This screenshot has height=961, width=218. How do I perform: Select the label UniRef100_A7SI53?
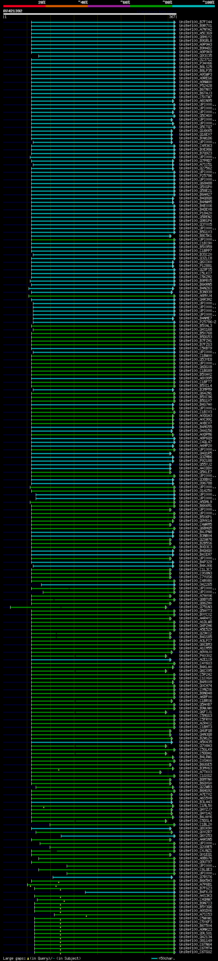[x=196, y=914]
